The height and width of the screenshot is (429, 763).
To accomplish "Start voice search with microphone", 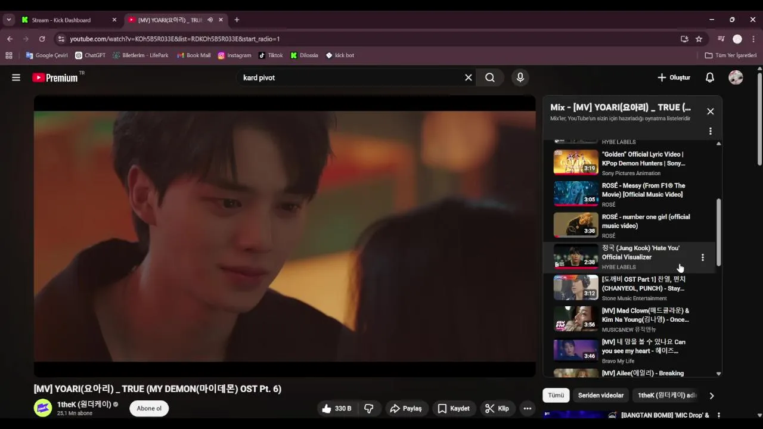I will pos(520,77).
